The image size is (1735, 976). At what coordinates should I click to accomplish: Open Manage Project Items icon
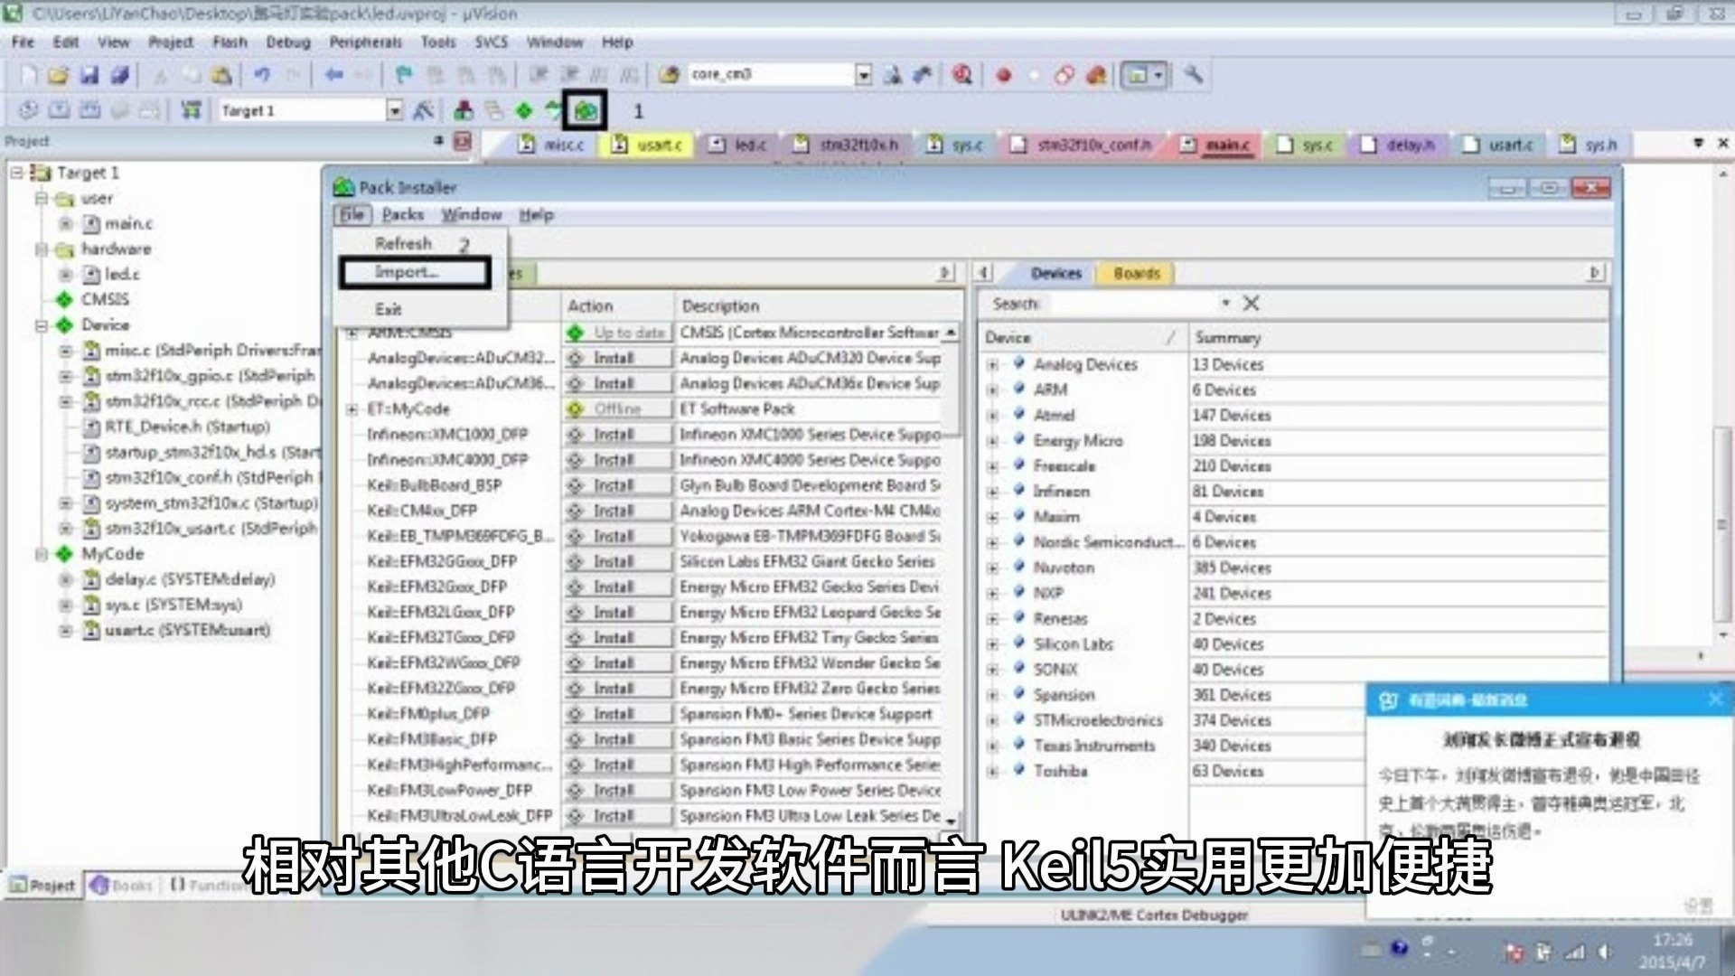point(464,110)
